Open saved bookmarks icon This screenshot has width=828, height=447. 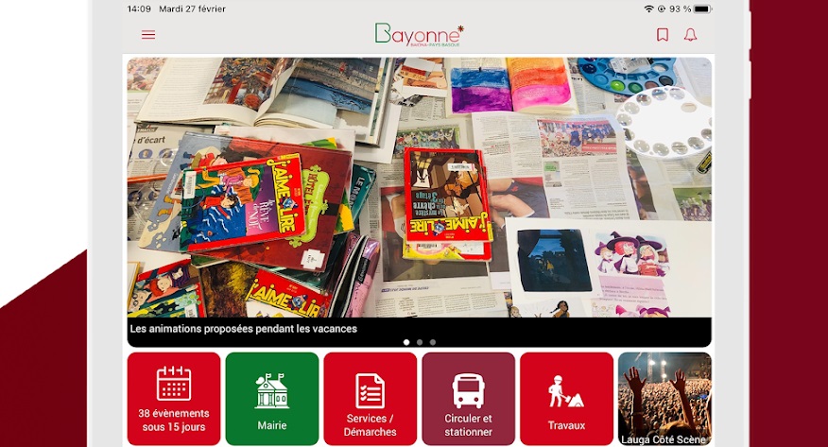click(663, 35)
